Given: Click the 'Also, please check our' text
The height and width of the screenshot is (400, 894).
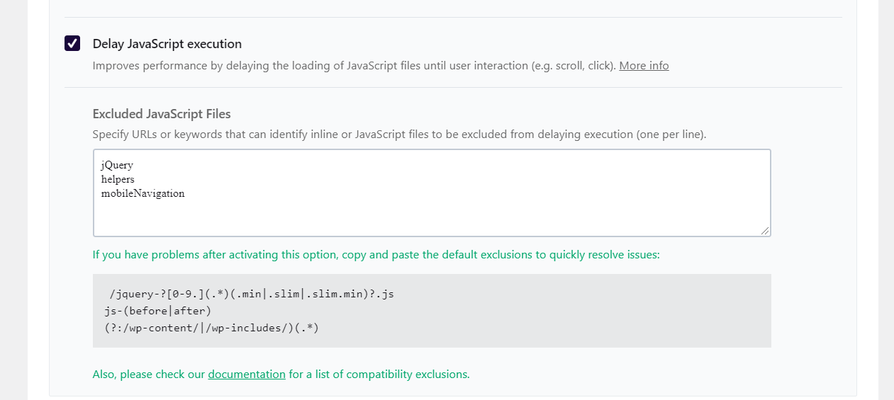Looking at the screenshot, I should pos(149,374).
